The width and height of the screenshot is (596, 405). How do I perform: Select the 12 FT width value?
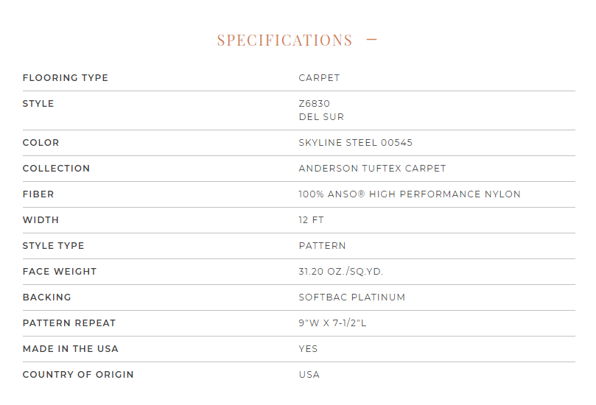click(x=312, y=220)
